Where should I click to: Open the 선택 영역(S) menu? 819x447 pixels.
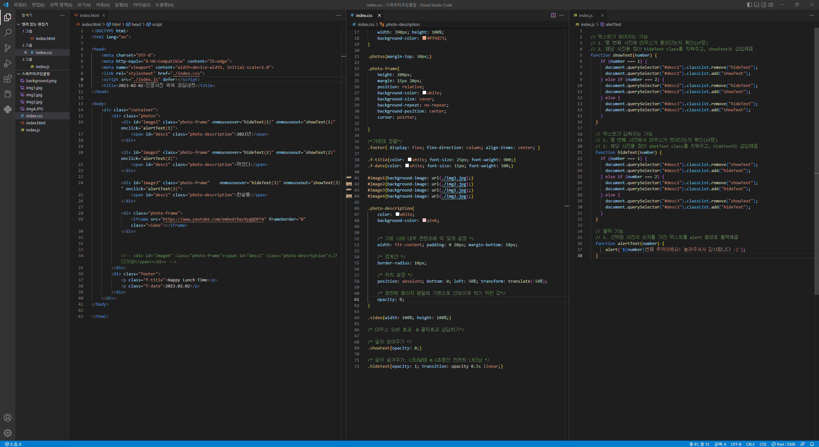[x=61, y=5]
